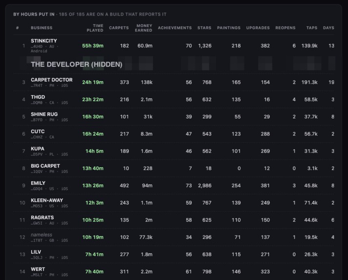Click WERT's 323 upgrades value
This screenshot has width=348, height=280.
265,272
